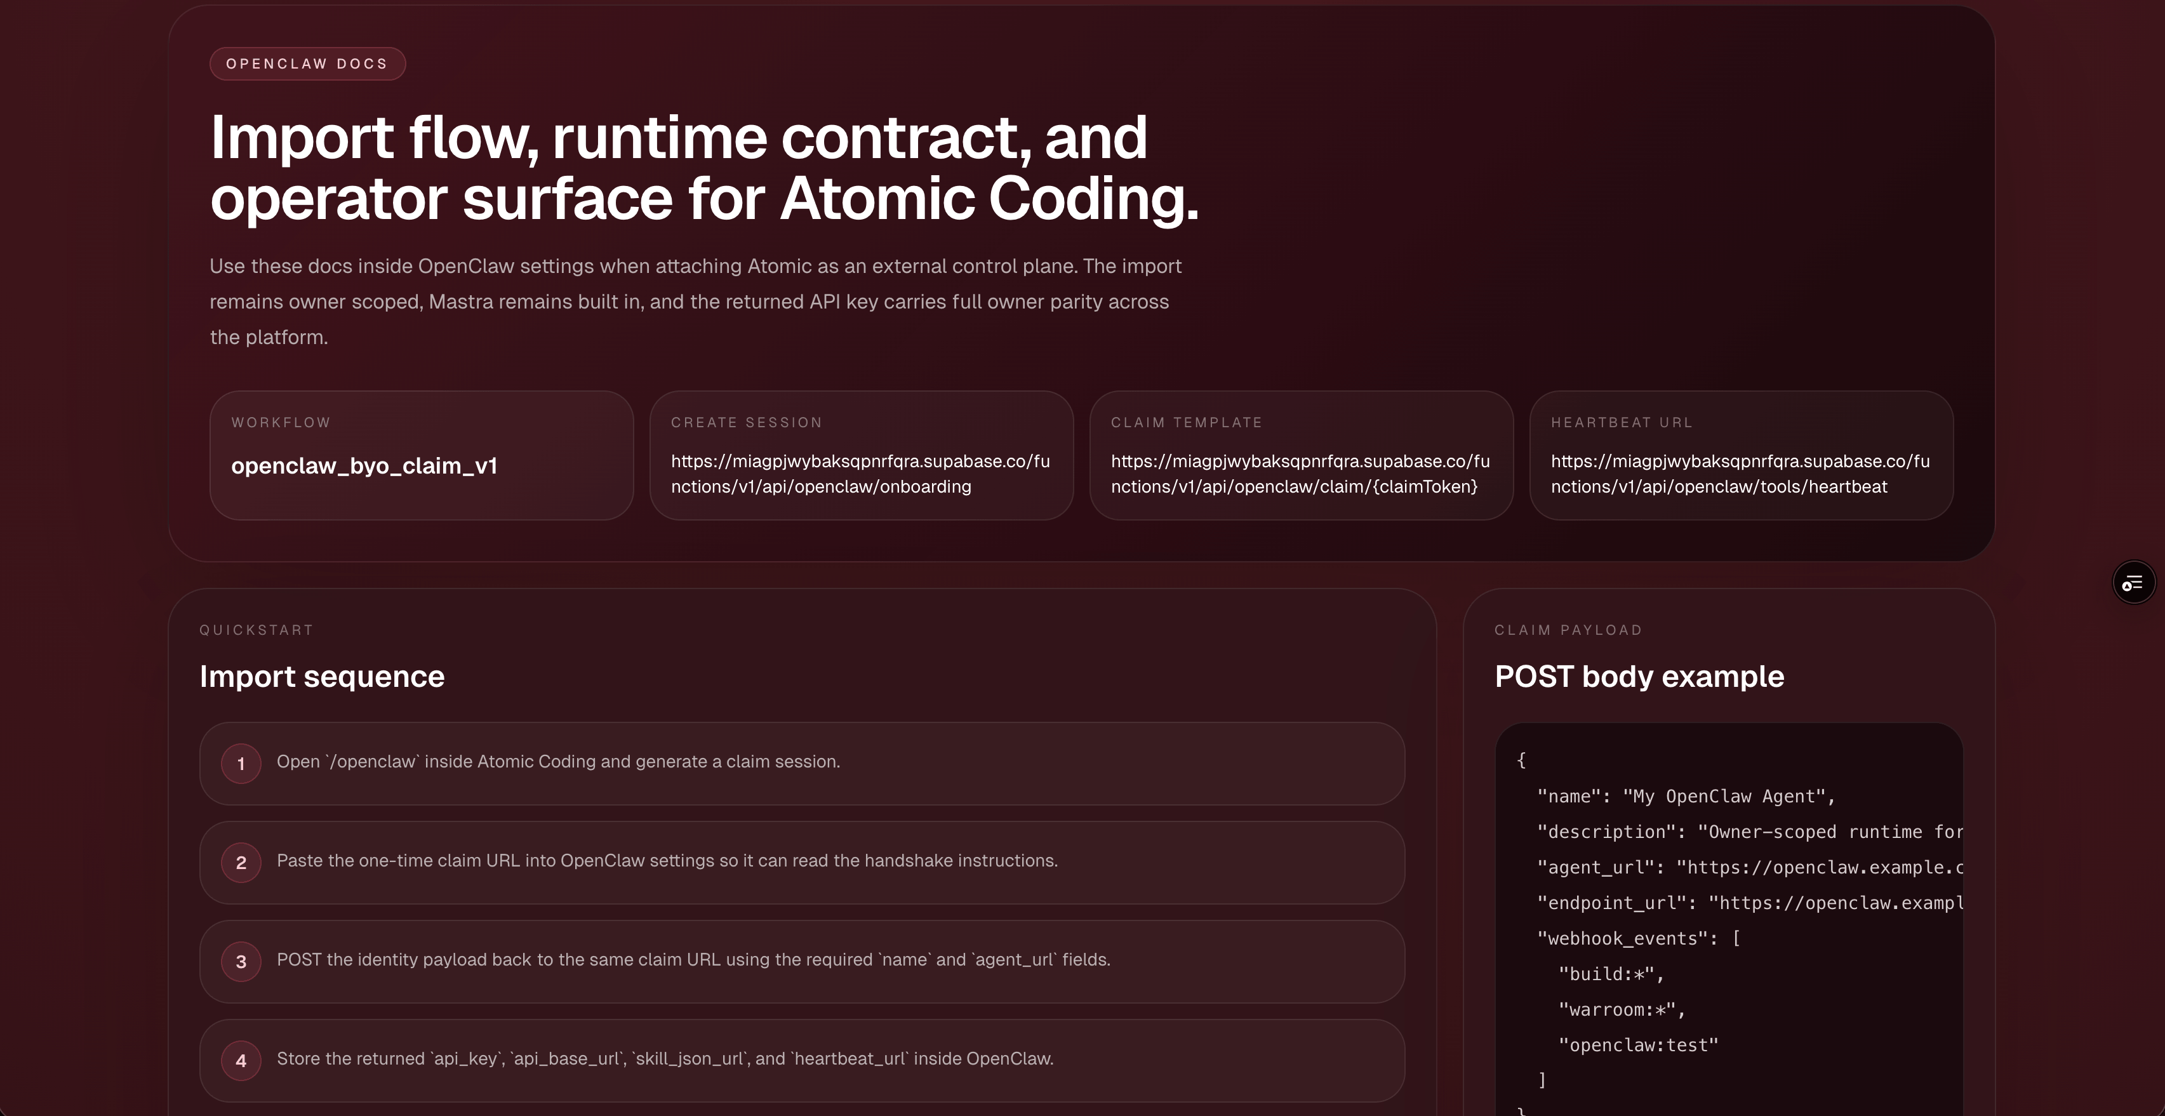Select the 'POST the identity payload' step
The image size is (2165, 1116).
coord(693,960)
